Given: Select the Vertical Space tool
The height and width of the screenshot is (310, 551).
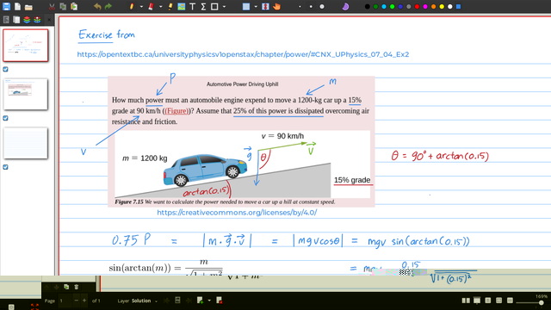Looking at the screenshot, I should point(265,6).
